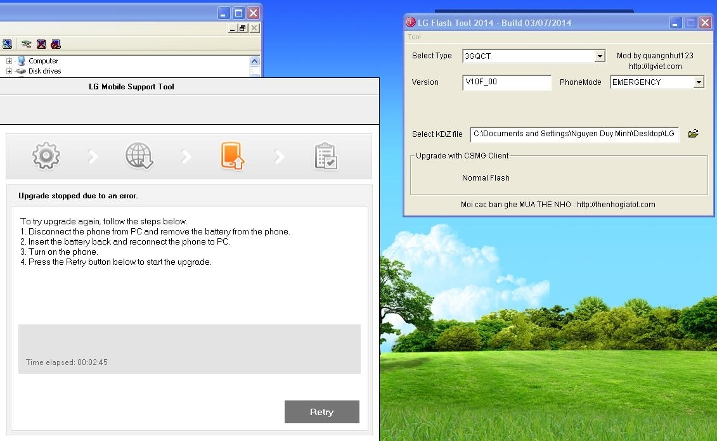The image size is (717, 441).
Task: Open the KDZ file browse folder icon
Action: point(693,134)
